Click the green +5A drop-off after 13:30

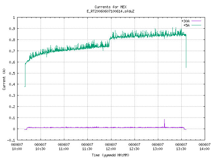tap(186, 51)
